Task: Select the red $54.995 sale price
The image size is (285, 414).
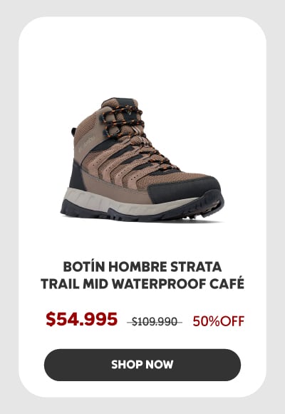Action: pos(81,319)
